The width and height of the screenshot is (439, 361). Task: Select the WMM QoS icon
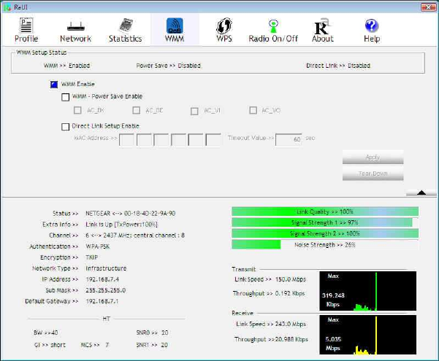coord(175,26)
